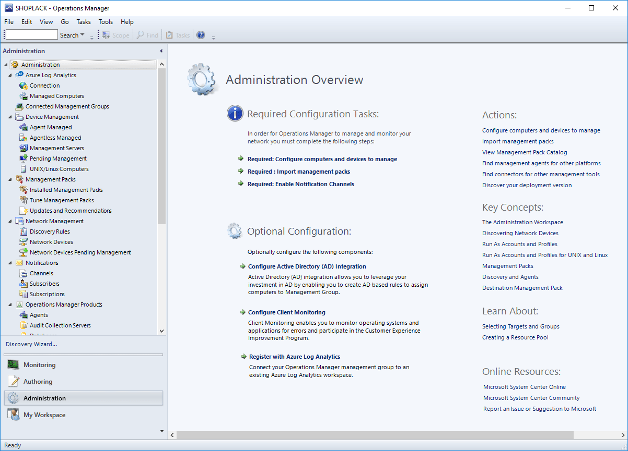
Task: Click Required: Enable Notification Channels link
Action: (301, 184)
